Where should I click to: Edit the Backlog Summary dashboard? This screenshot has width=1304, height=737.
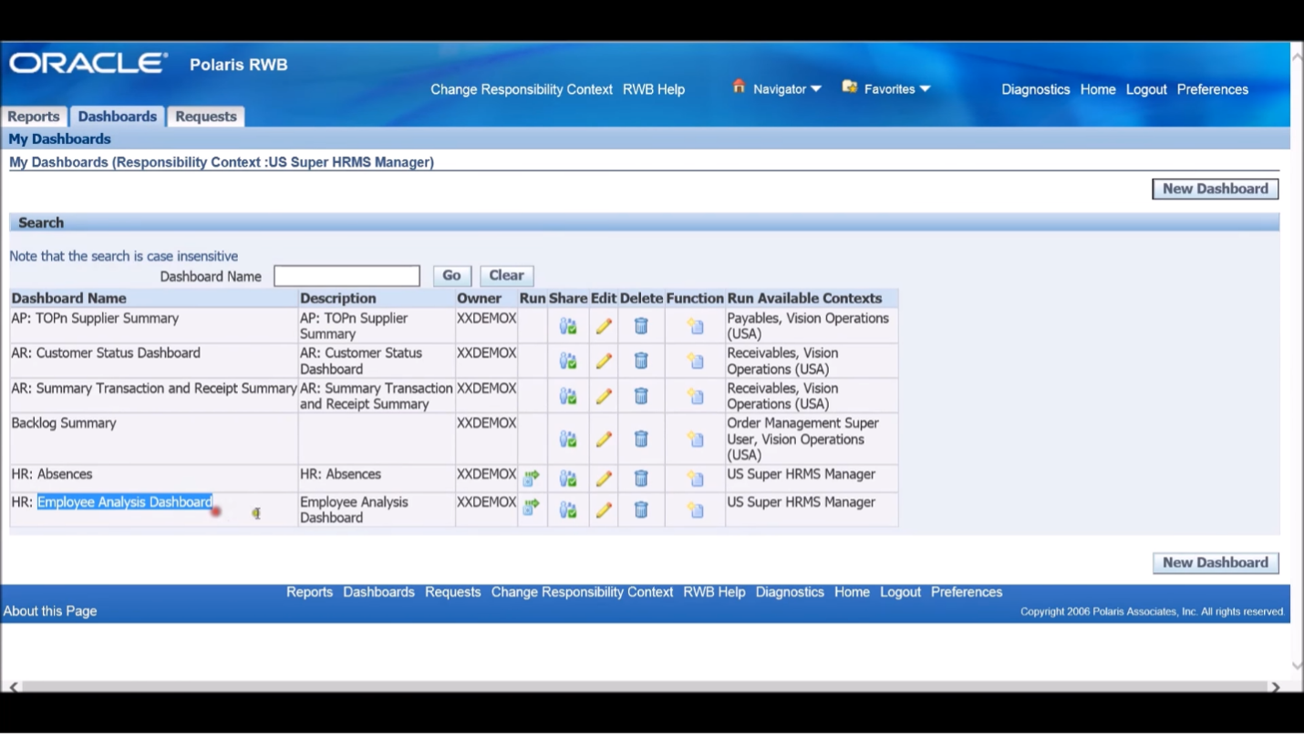[604, 439]
